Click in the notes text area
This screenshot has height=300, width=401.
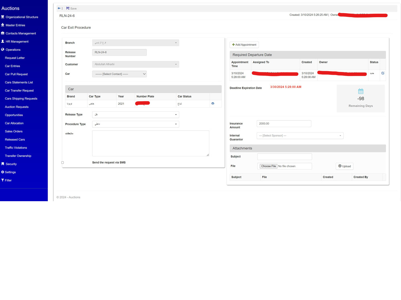tap(151, 143)
